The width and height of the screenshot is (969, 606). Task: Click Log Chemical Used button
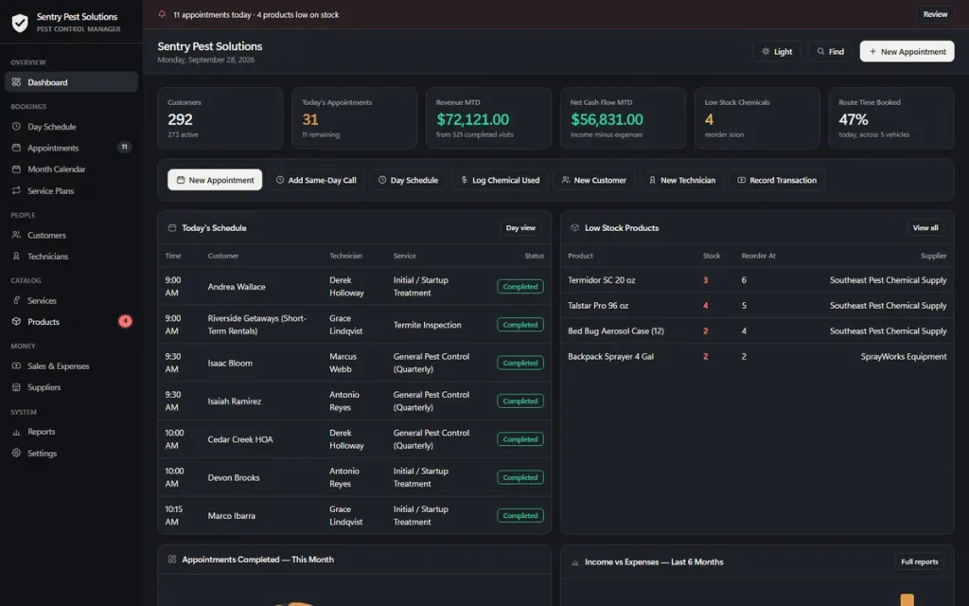coord(500,180)
